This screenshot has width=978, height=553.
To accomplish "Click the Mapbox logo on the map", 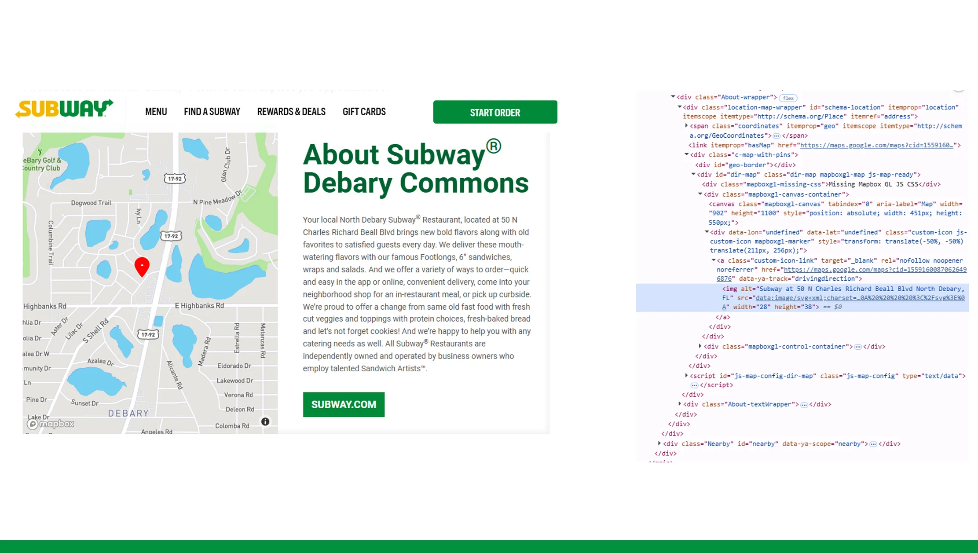I will (51, 423).
